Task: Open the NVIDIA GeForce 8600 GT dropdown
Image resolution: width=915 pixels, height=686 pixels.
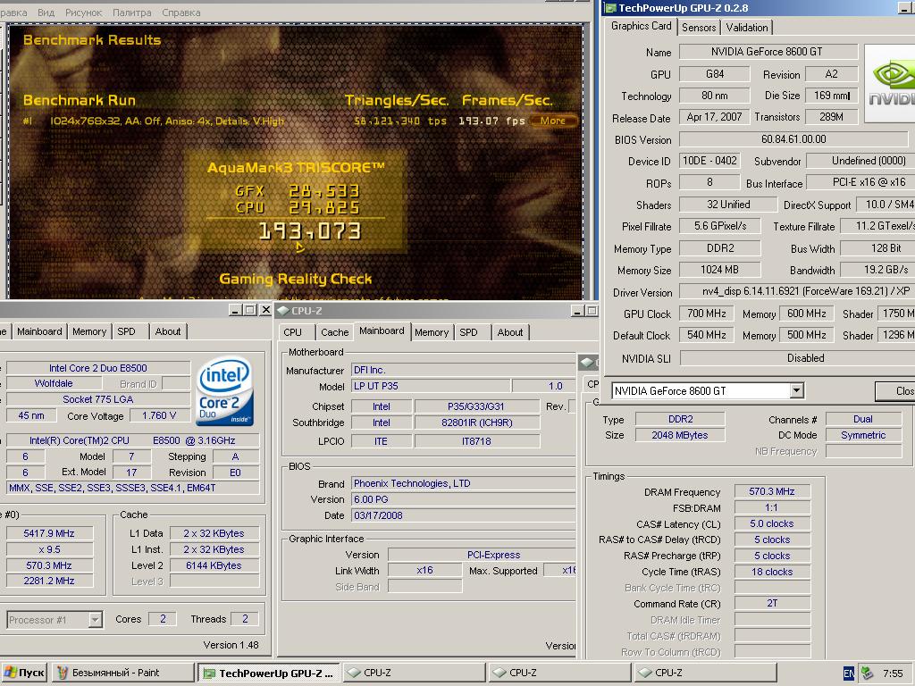Action: (x=796, y=391)
